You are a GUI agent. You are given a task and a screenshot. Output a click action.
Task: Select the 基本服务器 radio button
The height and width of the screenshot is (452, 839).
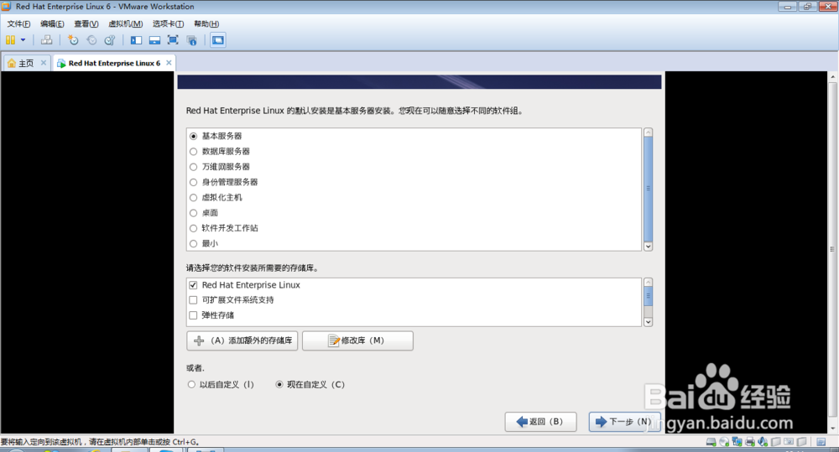193,137
